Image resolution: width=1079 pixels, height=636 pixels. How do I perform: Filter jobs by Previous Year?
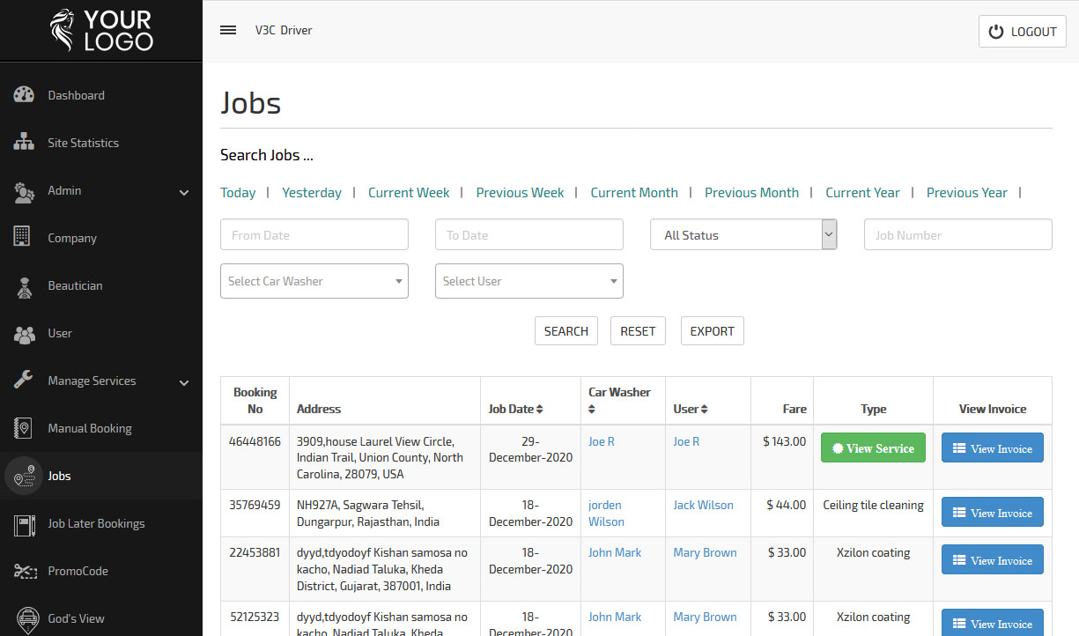click(966, 192)
